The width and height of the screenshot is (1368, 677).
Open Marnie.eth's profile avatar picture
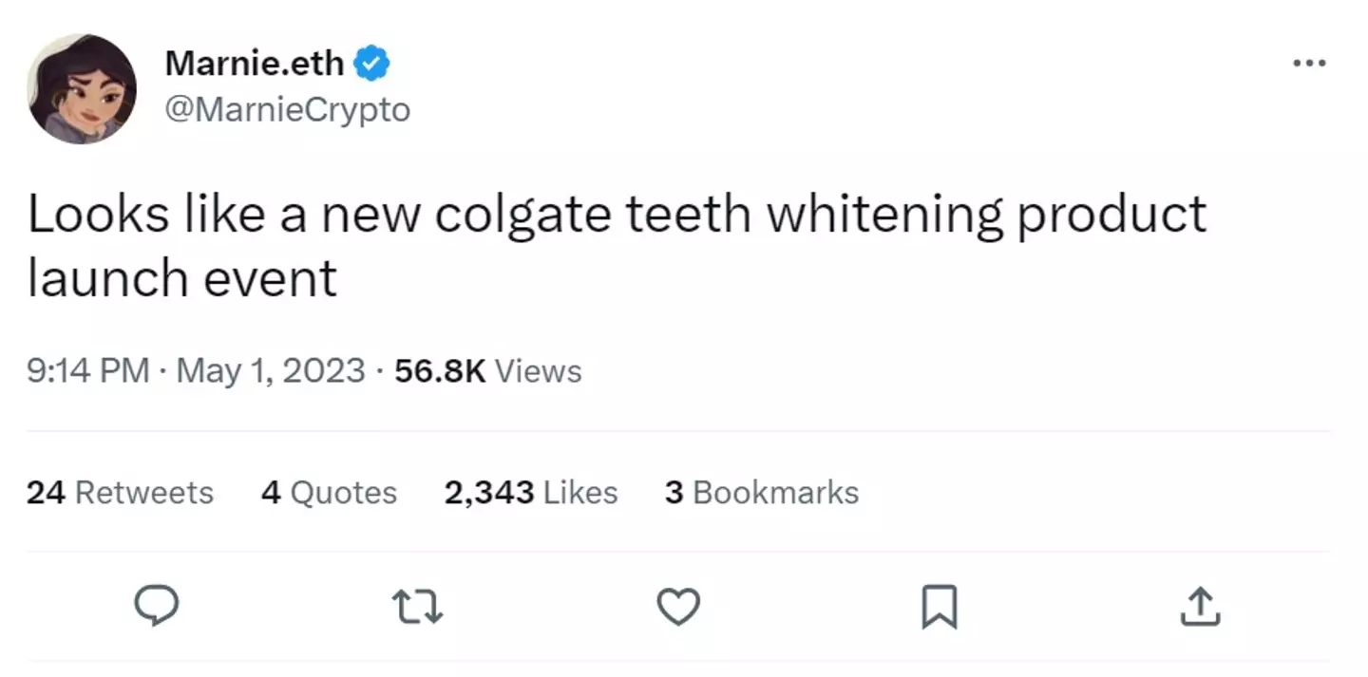pyautogui.click(x=82, y=88)
